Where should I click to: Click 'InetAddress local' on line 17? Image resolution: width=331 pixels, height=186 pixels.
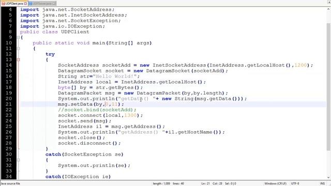click(x=85, y=82)
